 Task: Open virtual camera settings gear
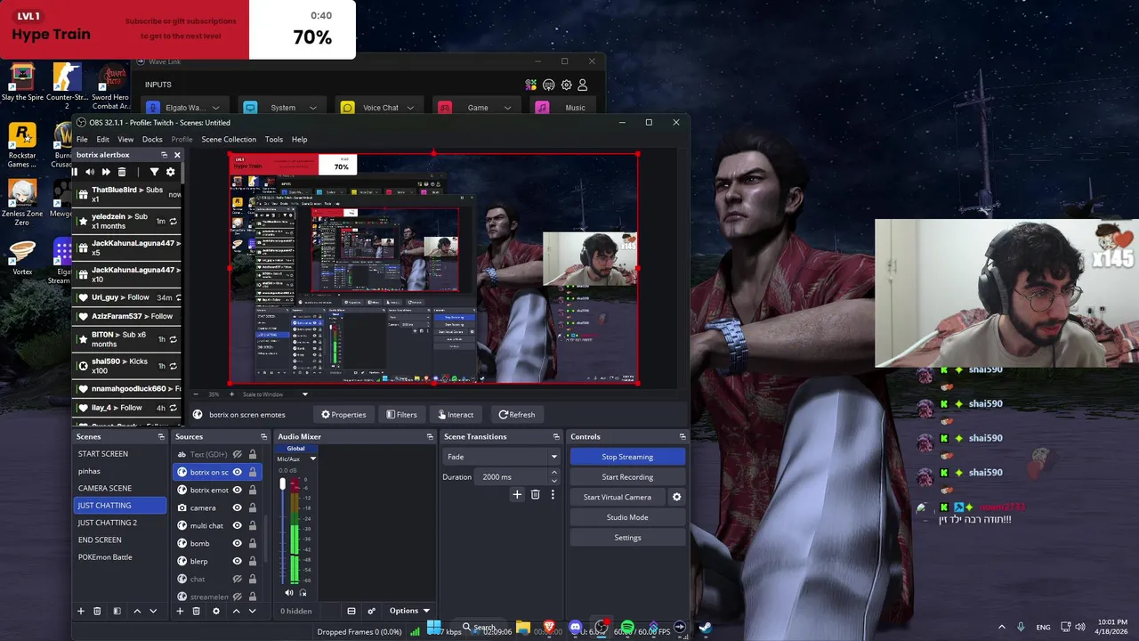coord(676,497)
